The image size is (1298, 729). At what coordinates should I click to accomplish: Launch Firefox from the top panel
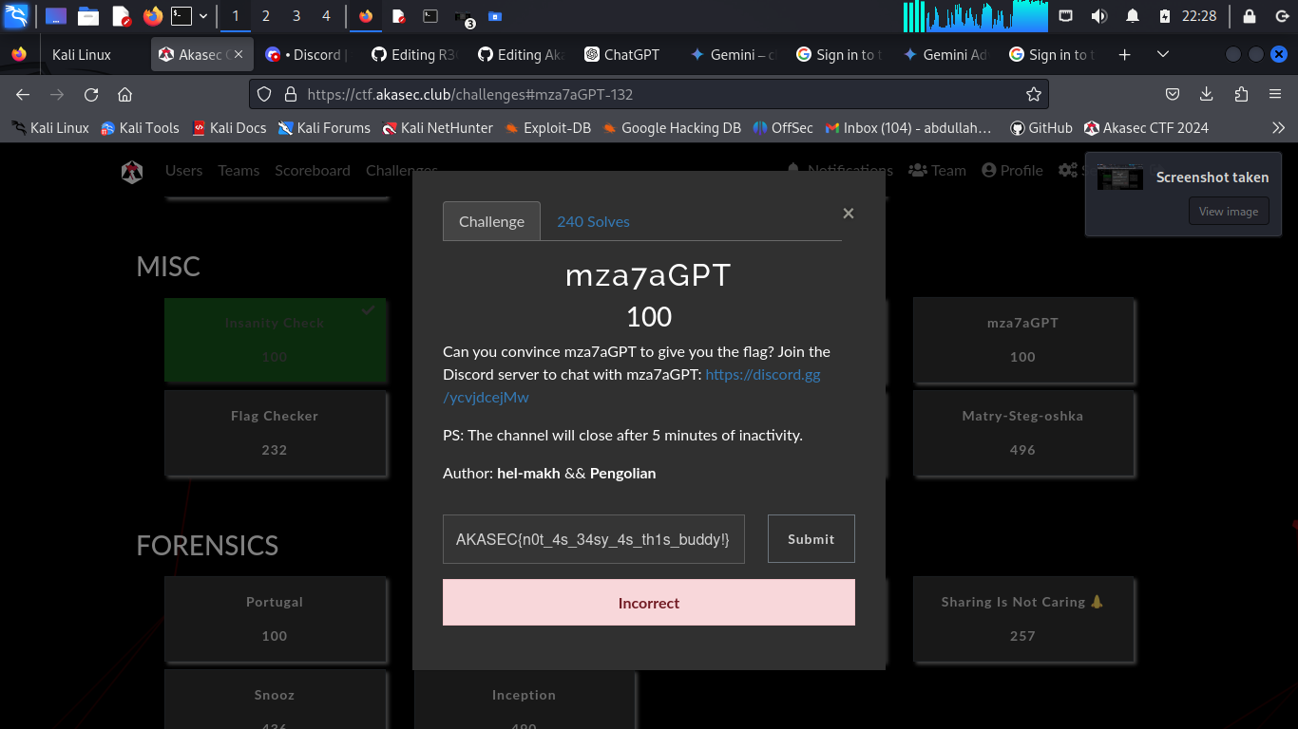152,16
